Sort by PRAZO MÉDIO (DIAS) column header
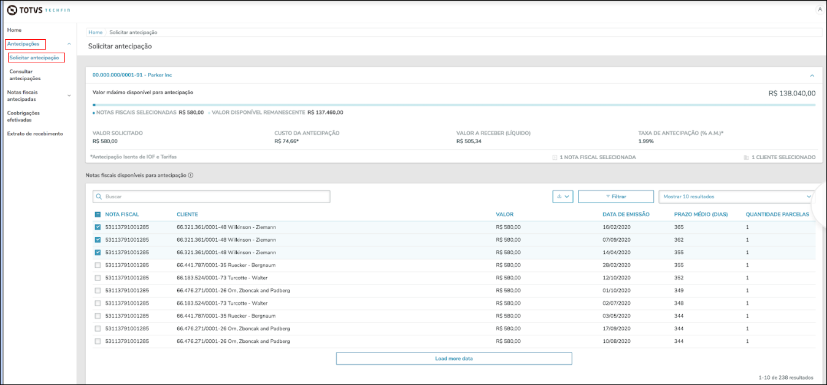This screenshot has width=827, height=385. [700, 214]
